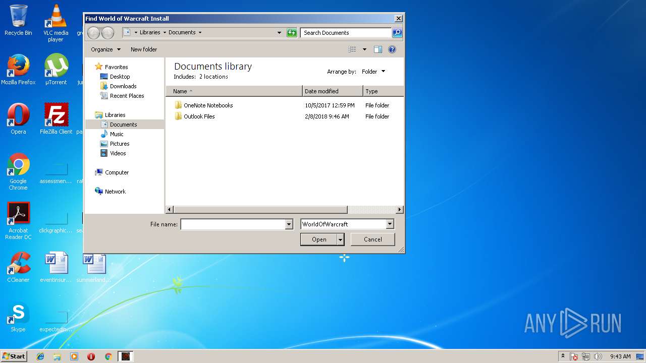Click the Libraries breadcrumb arrow
646x363 pixels.
pyautogui.click(x=165, y=33)
